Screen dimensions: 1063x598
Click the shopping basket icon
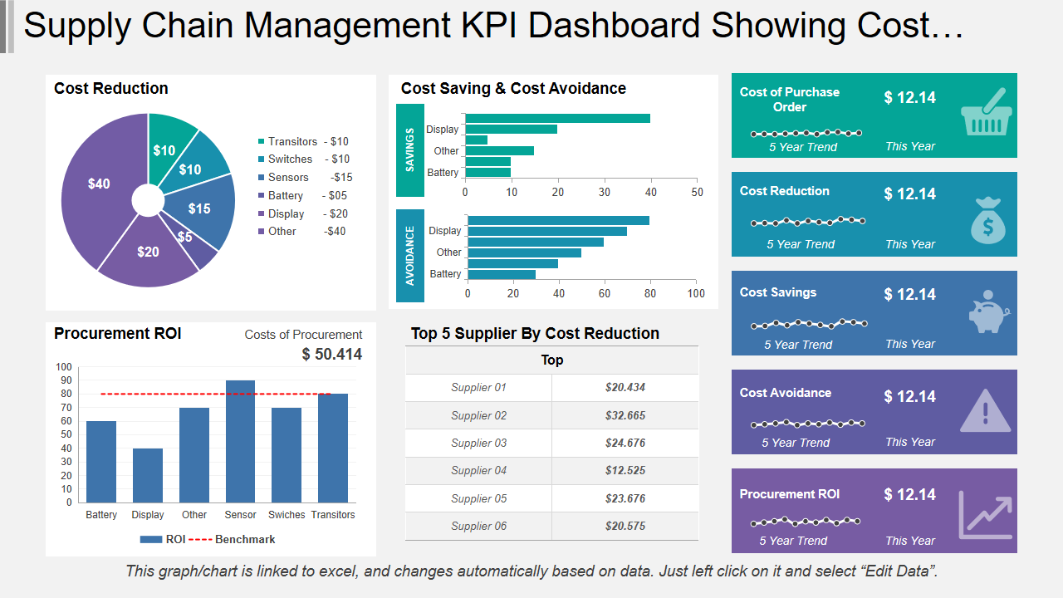pos(987,111)
